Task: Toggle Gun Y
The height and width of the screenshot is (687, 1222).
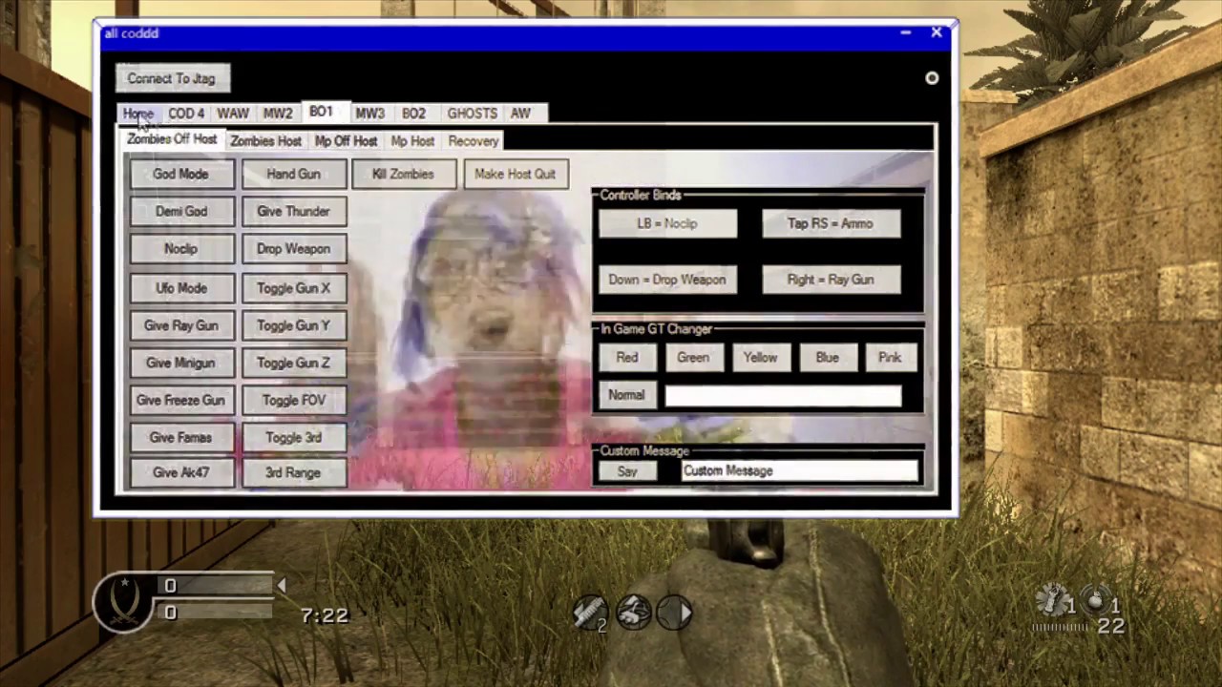Action: point(294,325)
